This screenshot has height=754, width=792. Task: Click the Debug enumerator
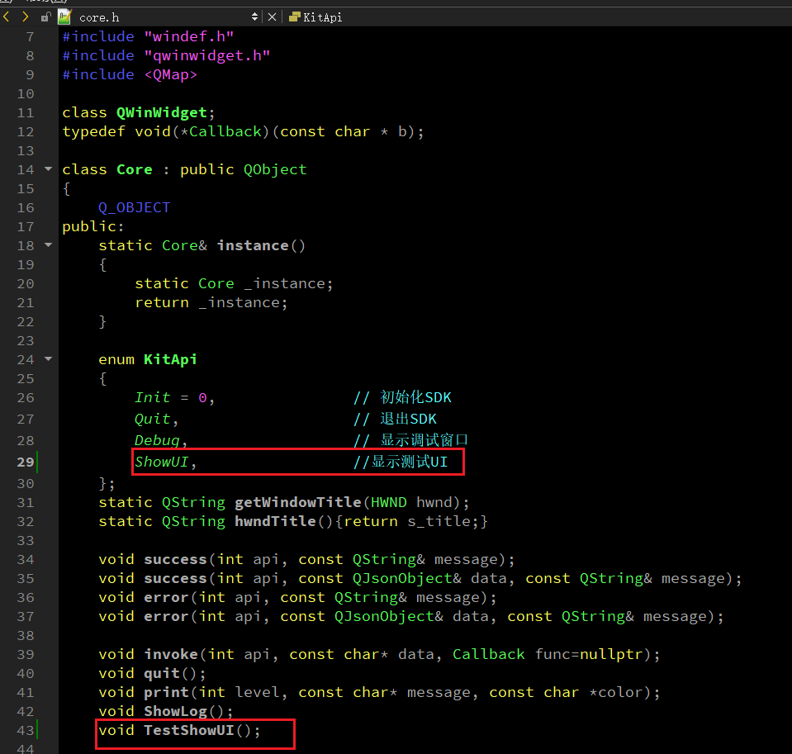click(157, 440)
